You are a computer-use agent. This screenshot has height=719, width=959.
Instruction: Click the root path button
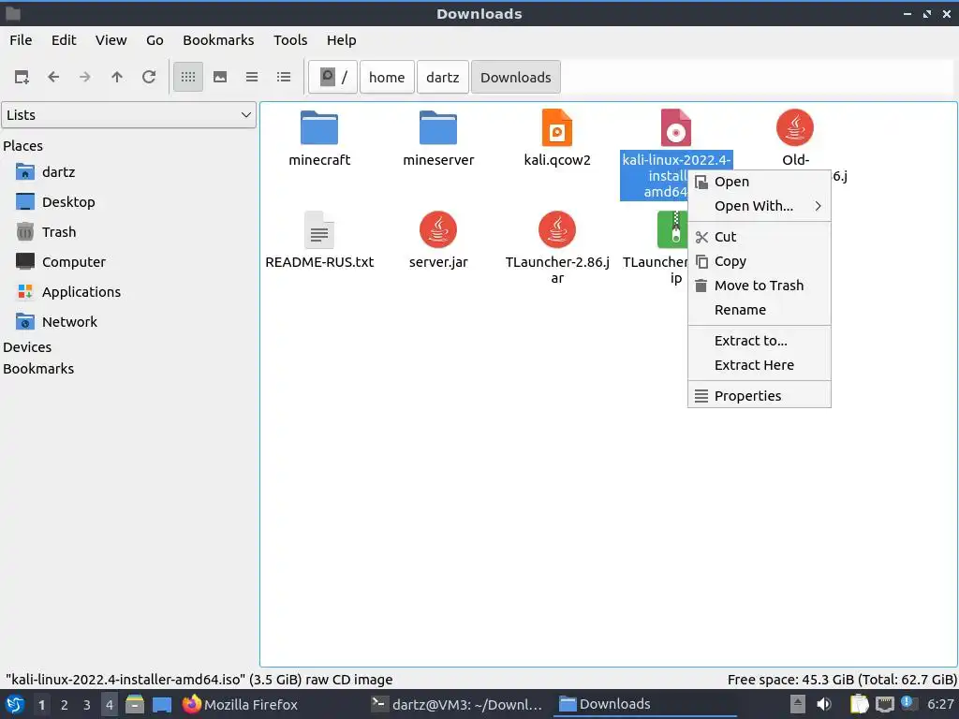[332, 77]
